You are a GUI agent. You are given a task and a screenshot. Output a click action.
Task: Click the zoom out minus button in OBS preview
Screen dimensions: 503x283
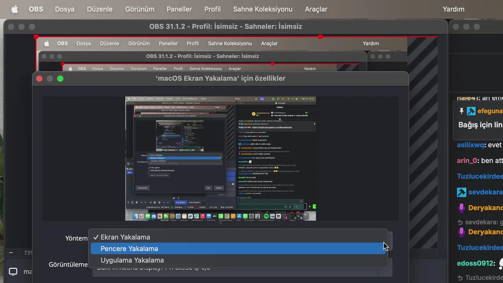point(11,253)
